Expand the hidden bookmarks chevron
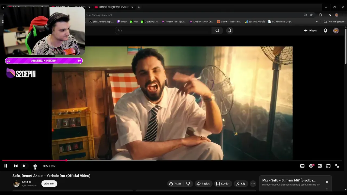Screen dimensions: 347x195 point(316,22)
